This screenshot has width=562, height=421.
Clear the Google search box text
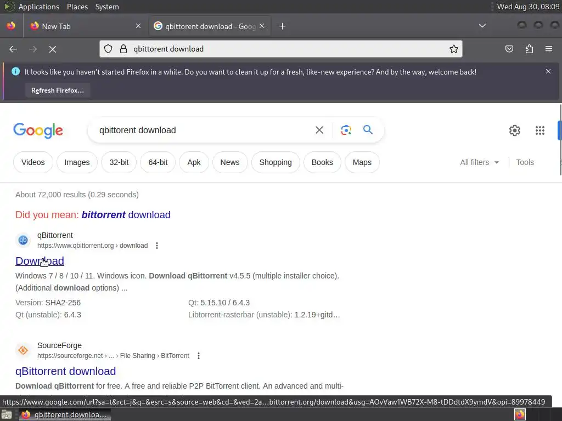[x=319, y=130]
